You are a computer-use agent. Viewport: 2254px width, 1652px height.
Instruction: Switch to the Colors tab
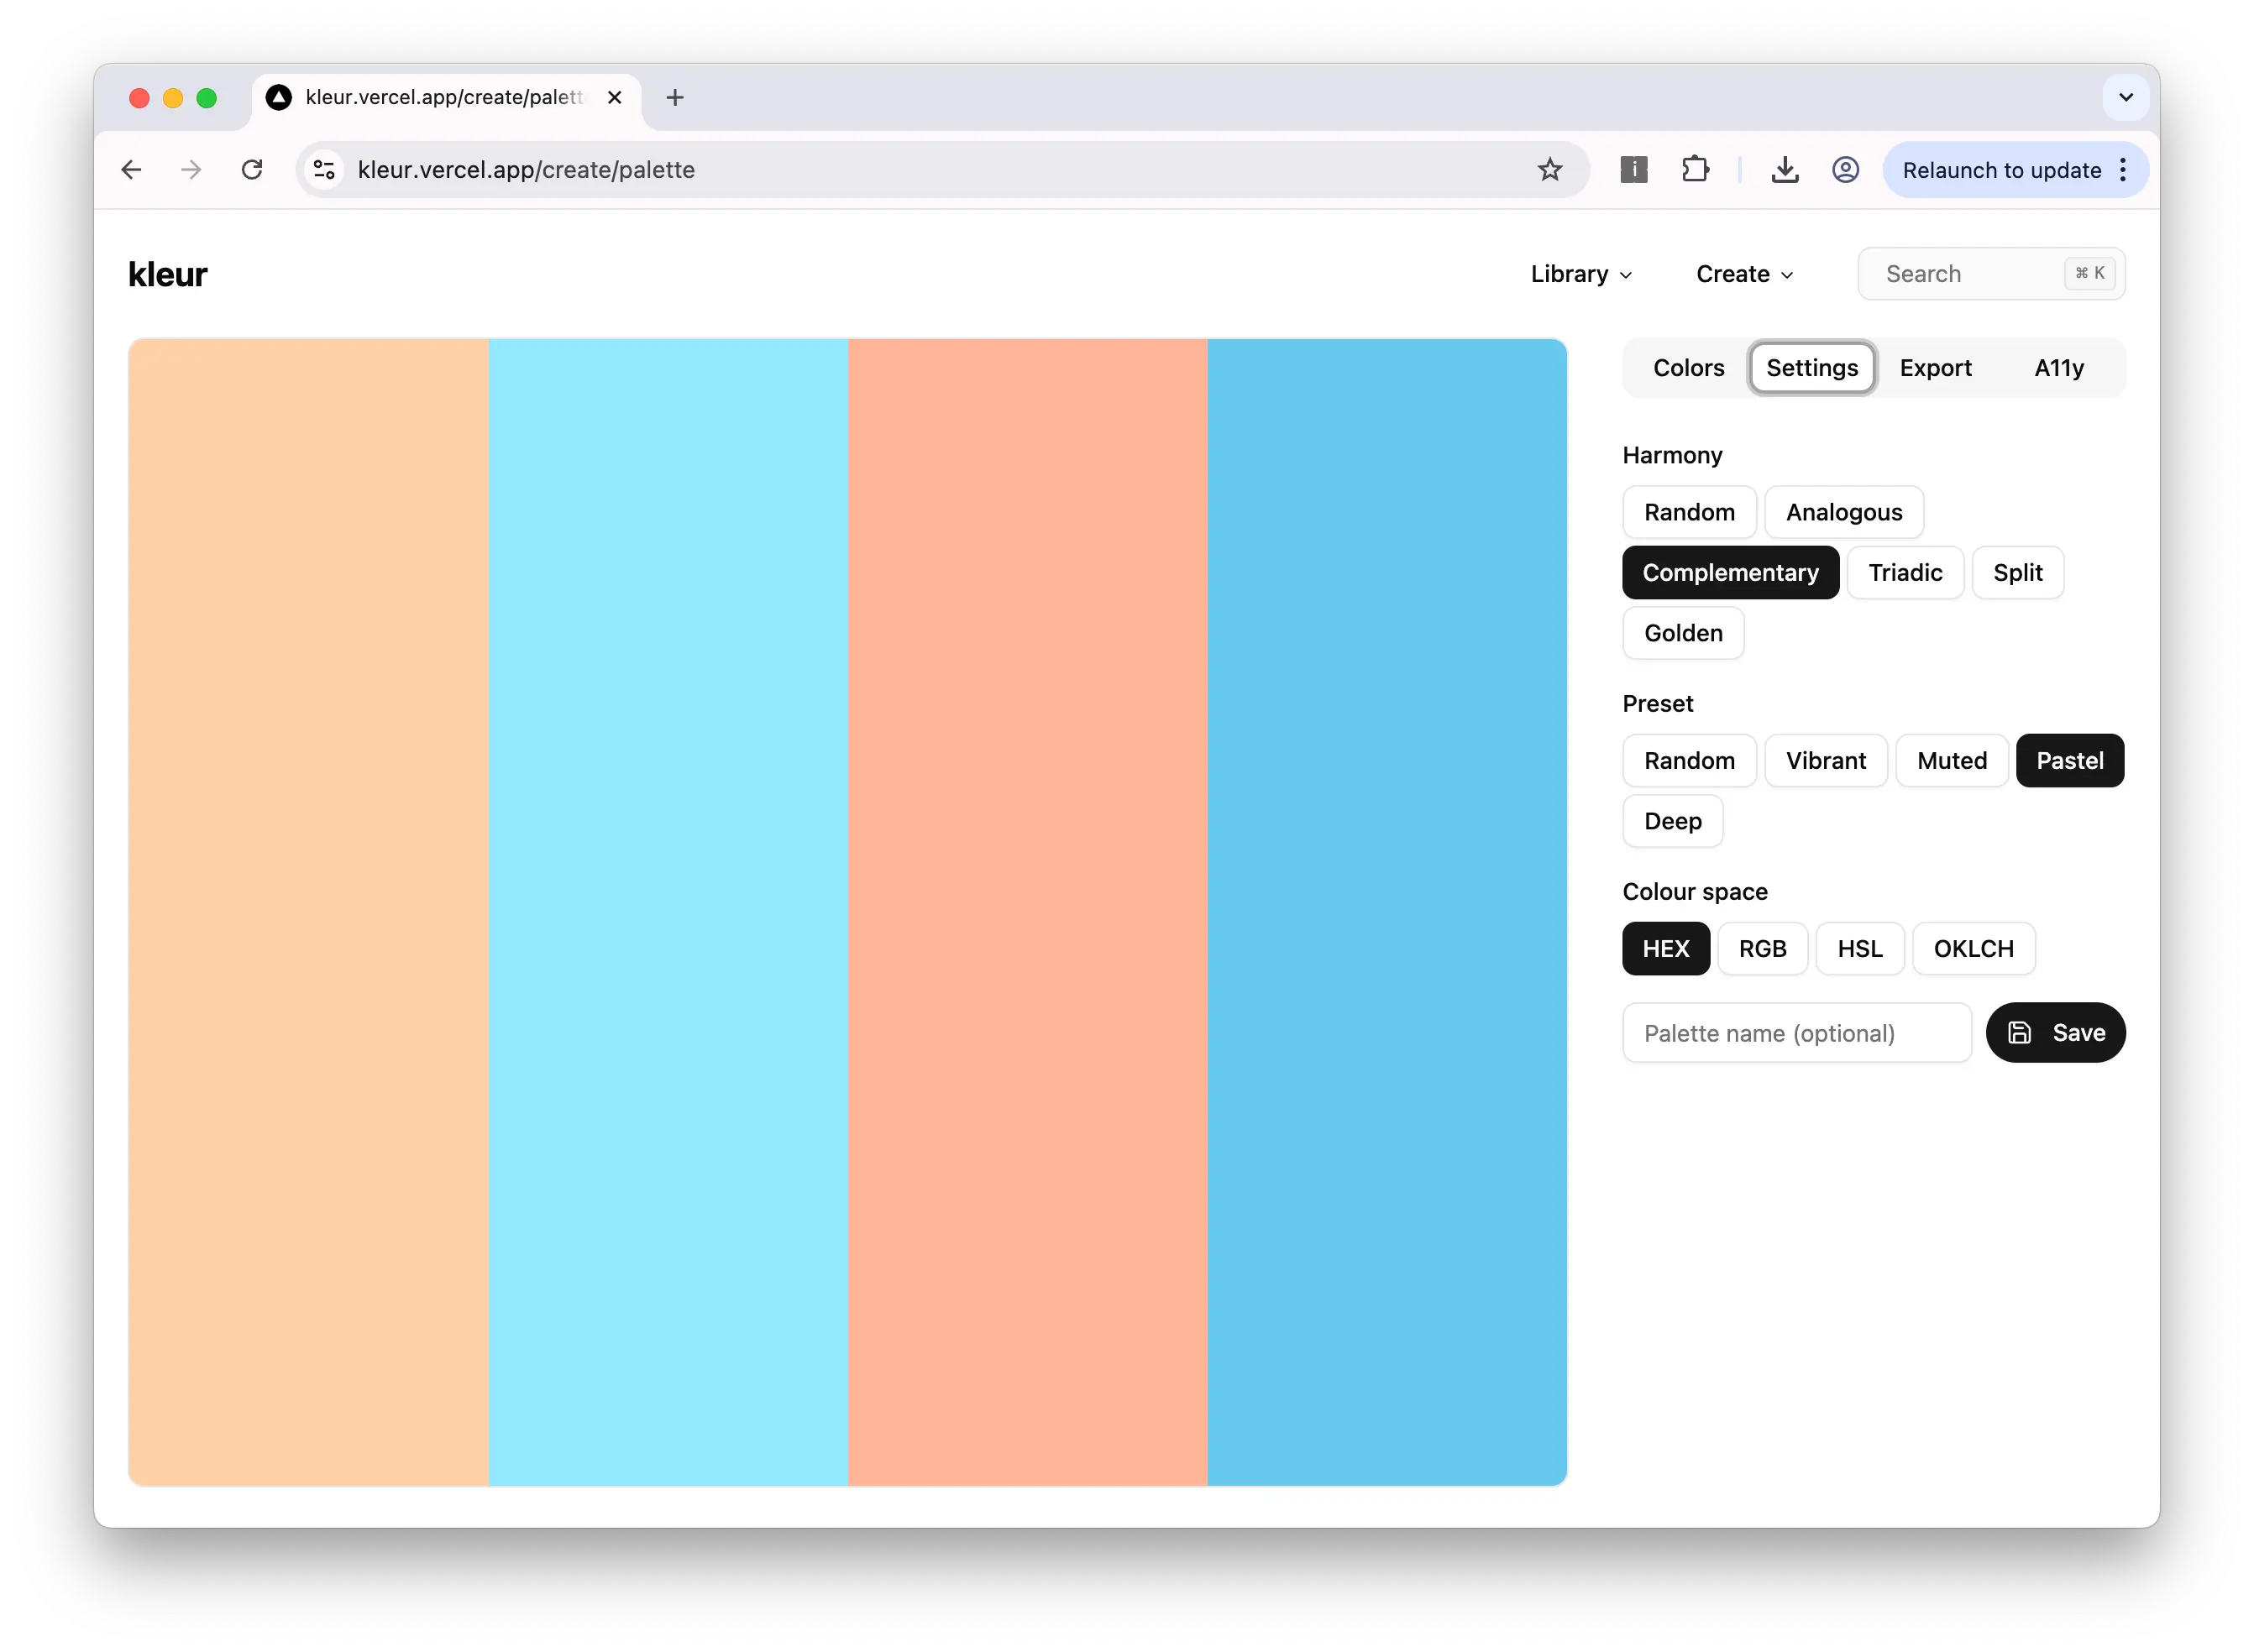1688,367
